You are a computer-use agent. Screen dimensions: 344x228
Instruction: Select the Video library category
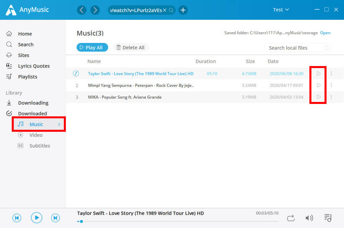(x=36, y=135)
